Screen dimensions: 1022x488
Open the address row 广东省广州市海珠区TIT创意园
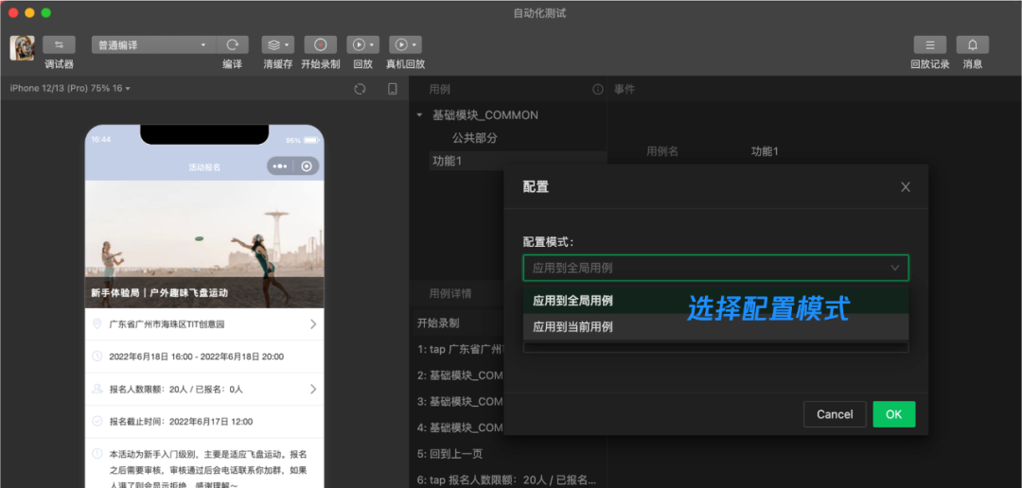tap(204, 323)
